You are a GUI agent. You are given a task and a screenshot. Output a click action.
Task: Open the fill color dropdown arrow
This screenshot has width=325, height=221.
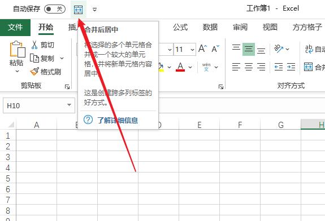169,68
